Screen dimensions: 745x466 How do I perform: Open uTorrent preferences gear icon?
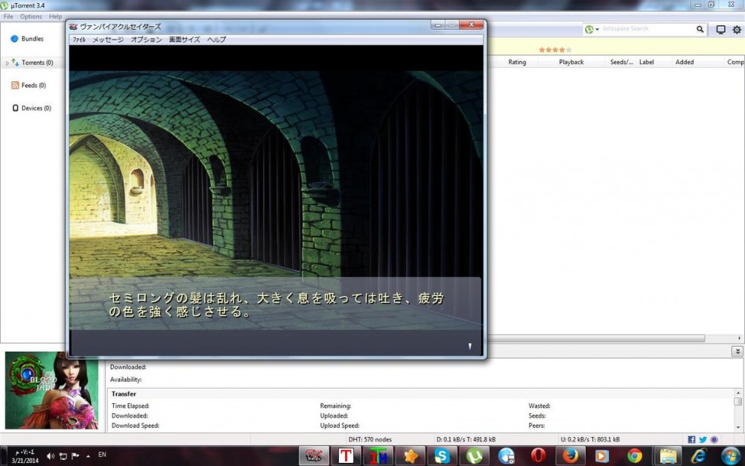click(736, 30)
